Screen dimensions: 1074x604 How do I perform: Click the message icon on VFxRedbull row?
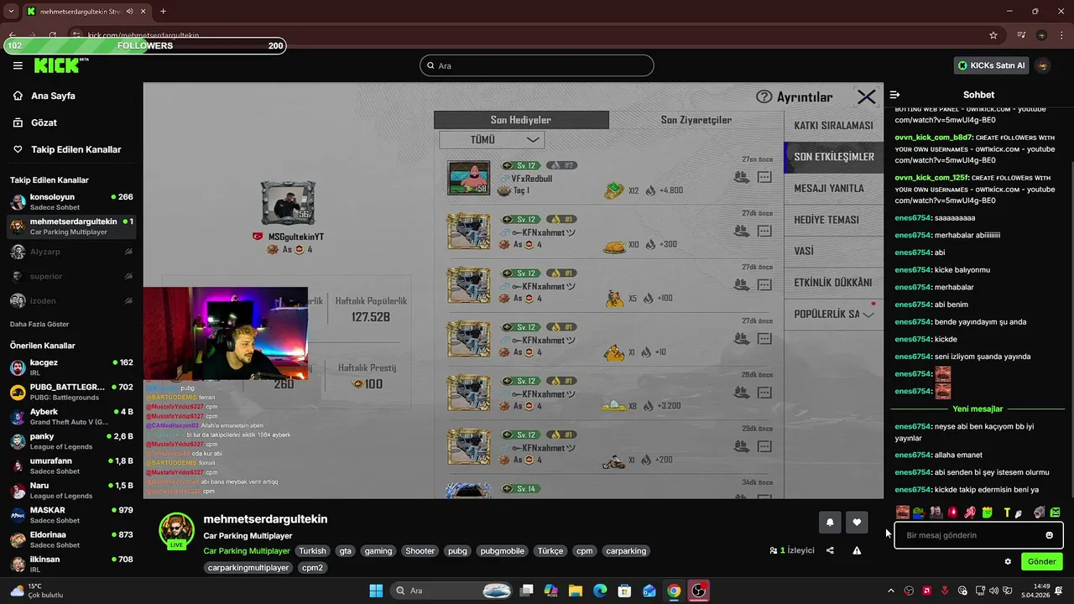tap(764, 177)
